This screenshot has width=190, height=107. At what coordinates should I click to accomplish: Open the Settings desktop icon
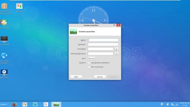point(19,8)
